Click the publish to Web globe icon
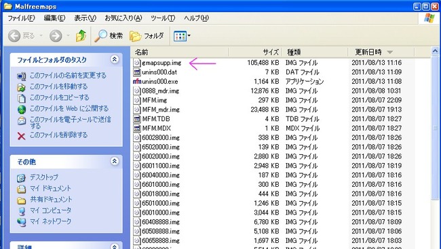The width and height of the screenshot is (441, 249). (22, 110)
